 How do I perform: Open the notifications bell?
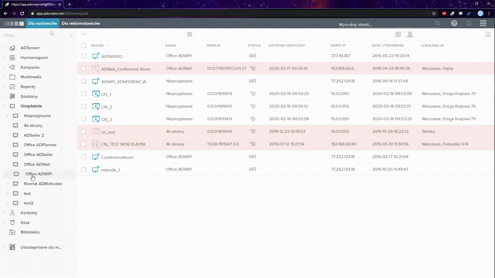click(x=469, y=23)
